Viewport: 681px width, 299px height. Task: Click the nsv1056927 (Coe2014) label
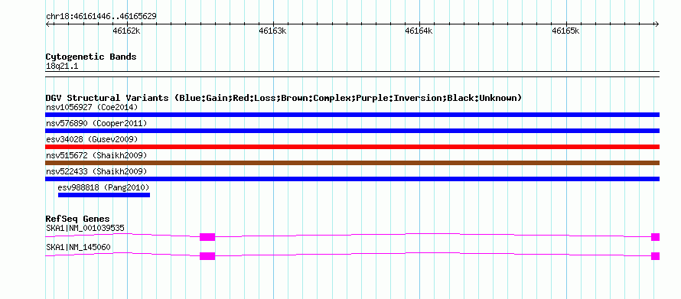(x=91, y=107)
